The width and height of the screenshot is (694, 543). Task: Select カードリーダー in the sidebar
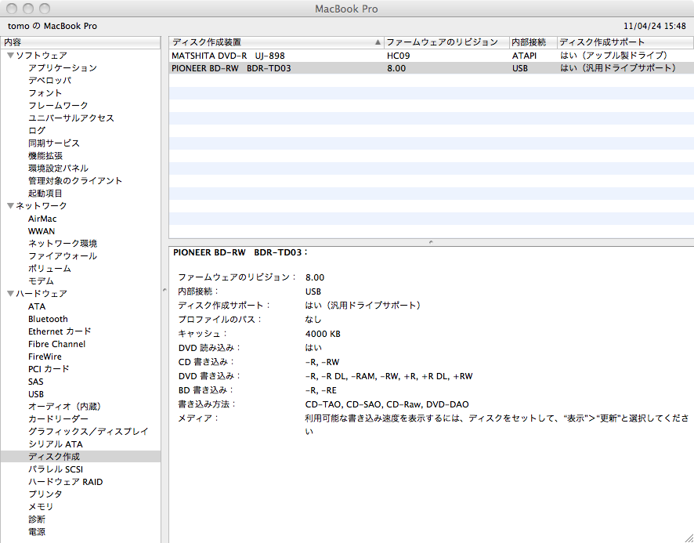click(58, 418)
